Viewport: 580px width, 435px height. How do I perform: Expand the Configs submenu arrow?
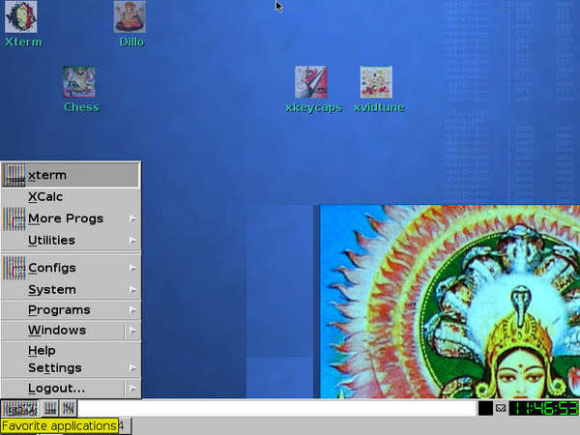133,268
